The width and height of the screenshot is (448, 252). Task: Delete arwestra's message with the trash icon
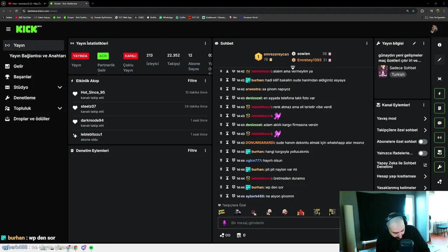pos(221,89)
